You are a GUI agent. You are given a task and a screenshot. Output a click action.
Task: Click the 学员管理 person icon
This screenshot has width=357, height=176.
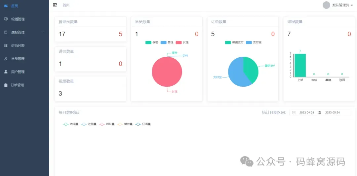point(6,59)
